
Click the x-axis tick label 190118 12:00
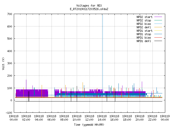[x=89, y=118]
